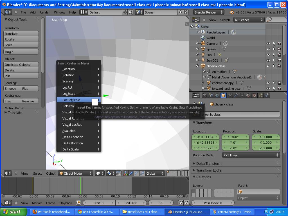The width and height of the screenshot is (288, 216).
Task: Hide the phoenix class object with its eye toggle
Action: tap(269, 66)
